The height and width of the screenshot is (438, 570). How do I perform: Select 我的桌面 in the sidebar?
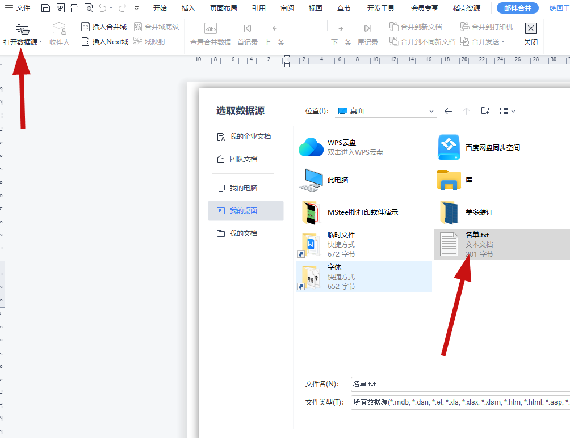click(246, 210)
